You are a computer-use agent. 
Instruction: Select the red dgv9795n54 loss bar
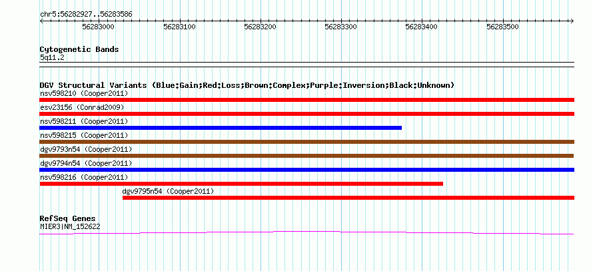(348, 198)
